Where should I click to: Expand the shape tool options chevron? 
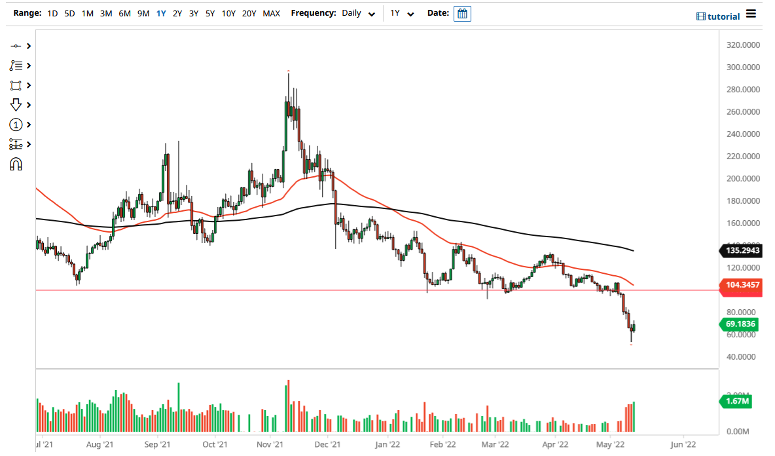27,85
